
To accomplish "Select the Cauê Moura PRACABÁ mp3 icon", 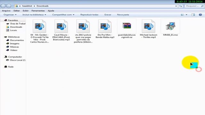I will click(61, 26).
